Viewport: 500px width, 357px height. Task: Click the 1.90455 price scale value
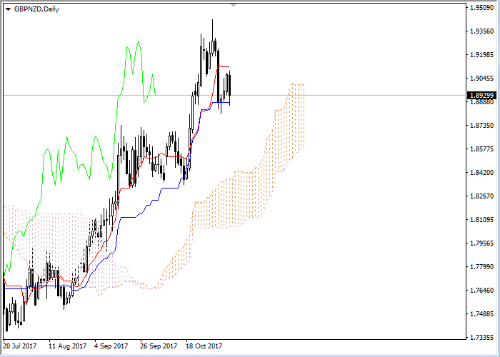[481, 78]
